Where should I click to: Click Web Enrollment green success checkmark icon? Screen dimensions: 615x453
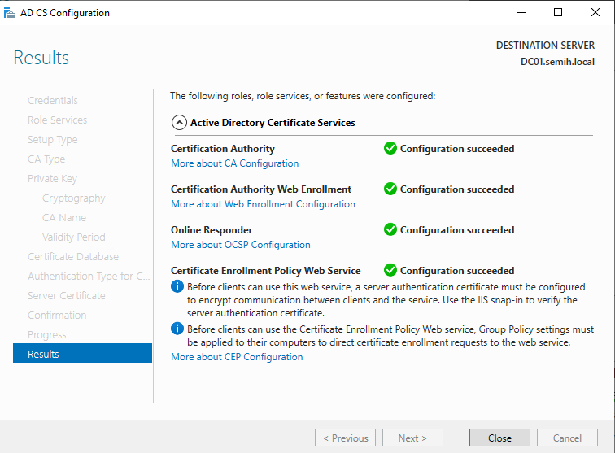point(390,189)
